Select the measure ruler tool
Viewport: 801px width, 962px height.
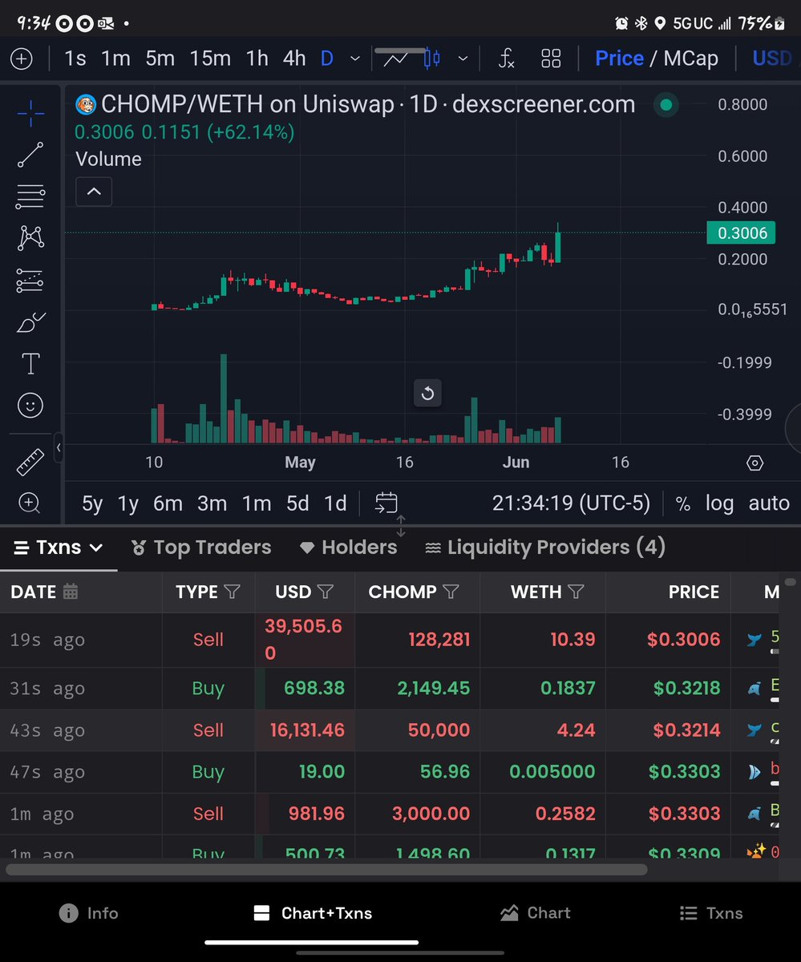[x=30, y=462]
